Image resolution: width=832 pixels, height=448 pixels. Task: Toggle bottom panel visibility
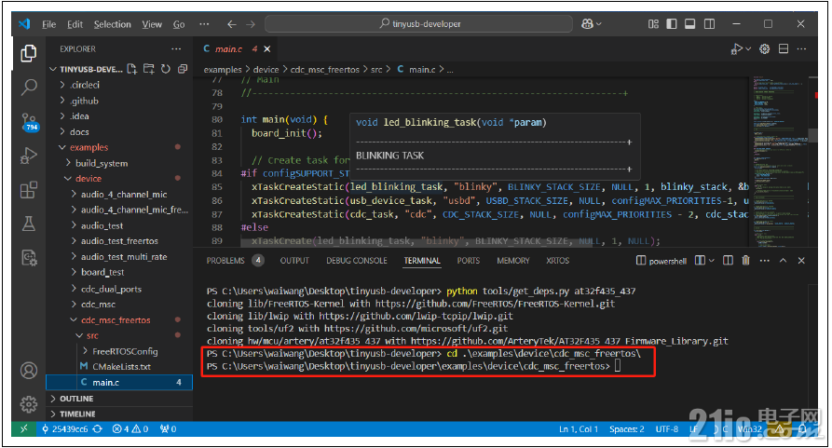(x=689, y=24)
